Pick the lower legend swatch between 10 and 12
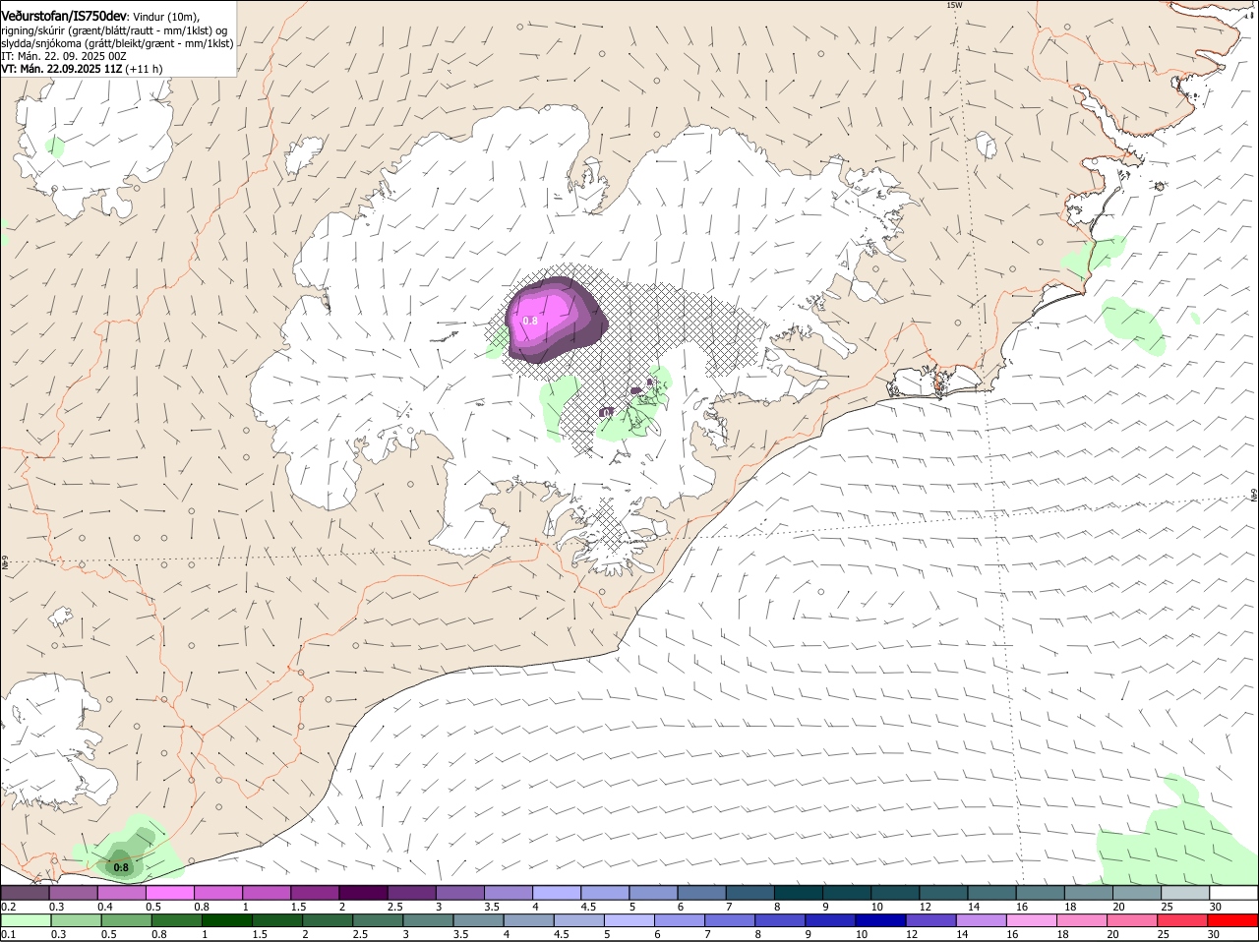This screenshot has width=1259, height=942. click(882, 920)
